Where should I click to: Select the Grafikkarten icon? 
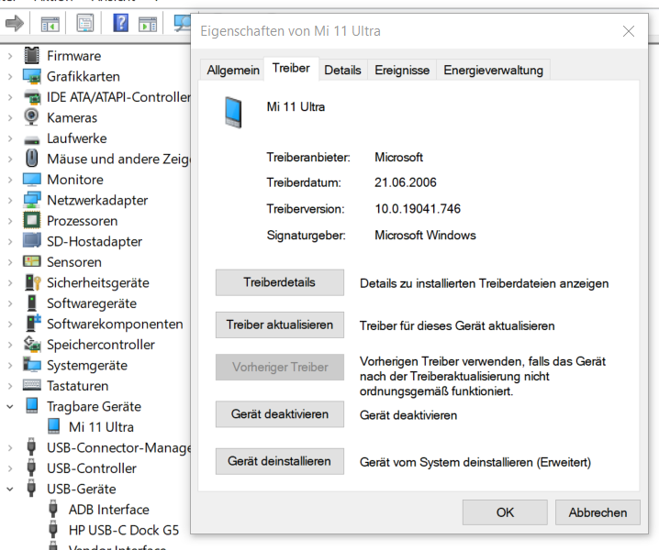(x=32, y=76)
